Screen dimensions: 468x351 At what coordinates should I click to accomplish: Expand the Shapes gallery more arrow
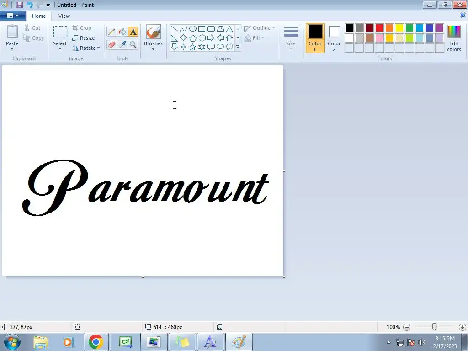[x=238, y=47]
